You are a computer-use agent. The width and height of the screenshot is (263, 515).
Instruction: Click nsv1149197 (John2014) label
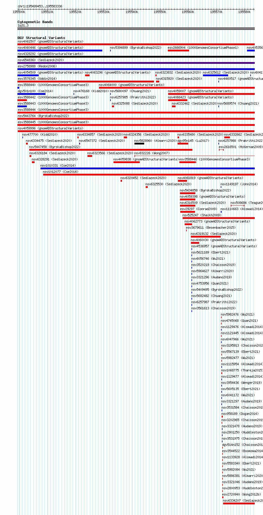[239, 184]
